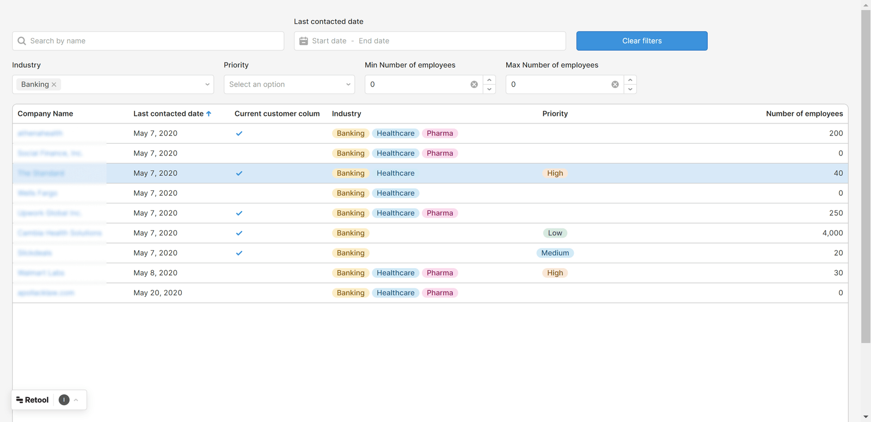The height and width of the screenshot is (422, 871).
Task: Toggle current customer check in 250 employees row
Action: 239,213
